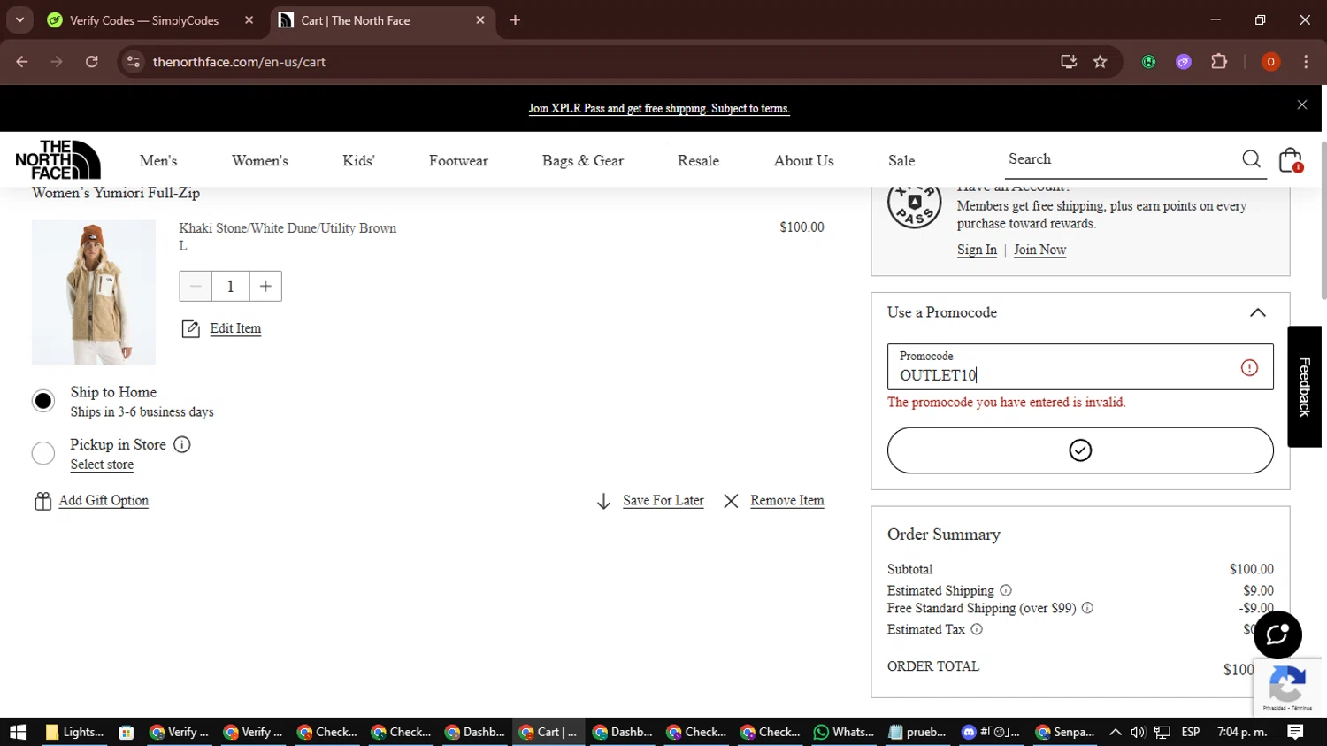This screenshot has height=746, width=1327.
Task: Click Save For Later link
Action: click(663, 500)
